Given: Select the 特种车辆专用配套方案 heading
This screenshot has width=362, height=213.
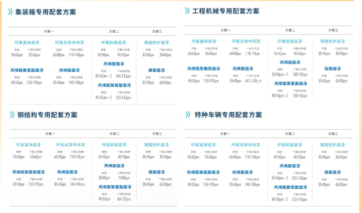Looking at the screenshot, I should tap(228, 115).
